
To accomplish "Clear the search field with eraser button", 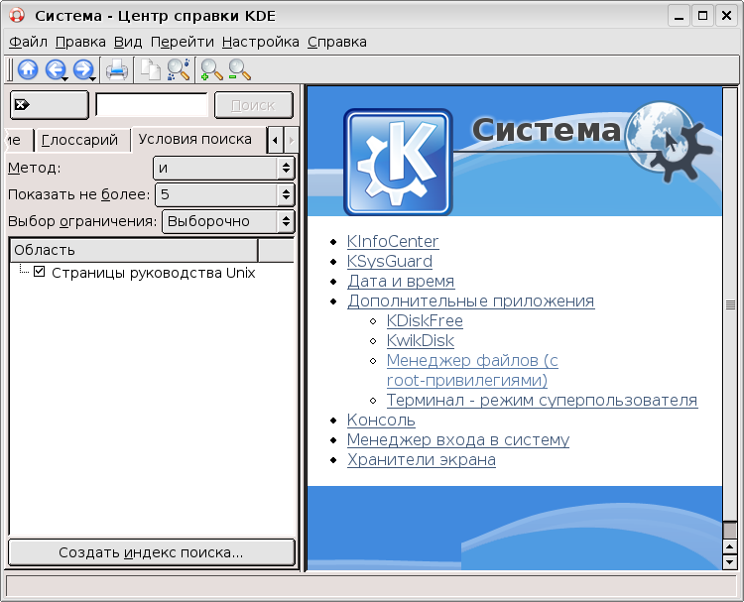I will [50, 105].
